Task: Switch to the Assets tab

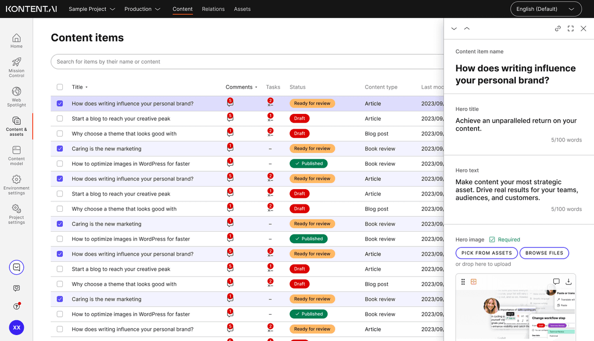Action: click(242, 9)
